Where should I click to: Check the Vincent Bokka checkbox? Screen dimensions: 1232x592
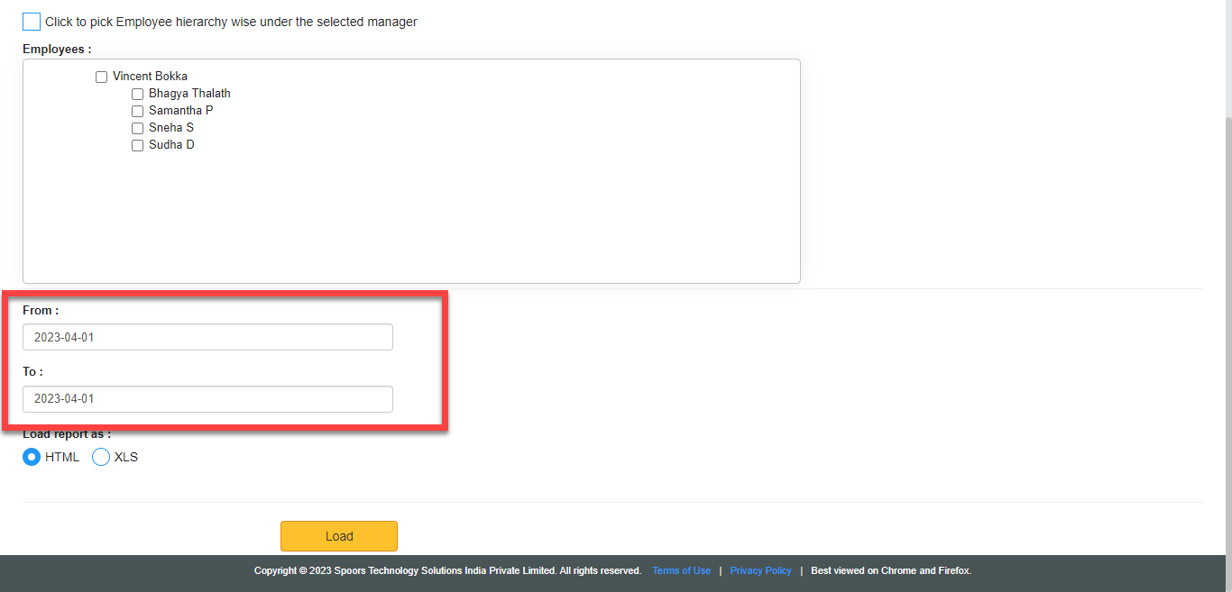click(102, 77)
